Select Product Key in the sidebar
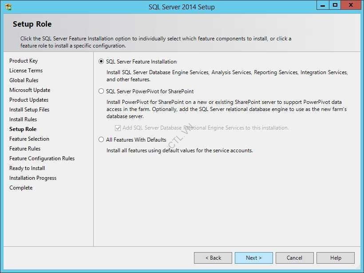 coord(24,60)
